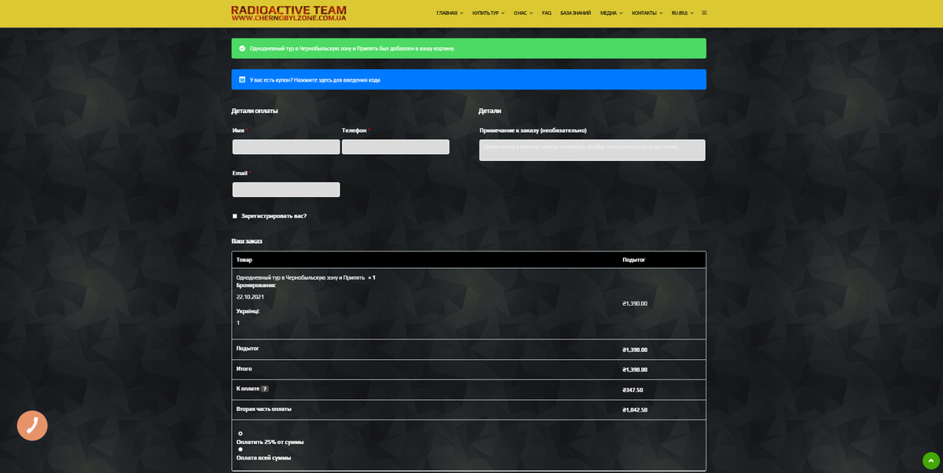Image resolution: width=943 pixels, height=473 pixels.
Task: Click the Товар column header
Action: [x=244, y=259]
